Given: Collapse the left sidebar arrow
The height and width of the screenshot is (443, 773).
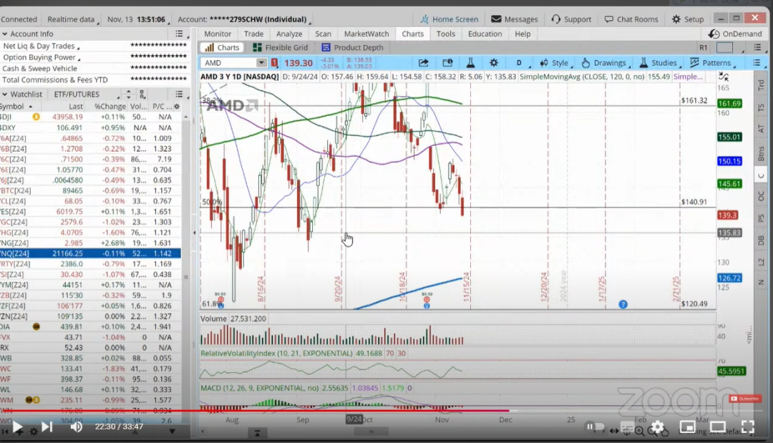Looking at the screenshot, I should pos(194,232).
